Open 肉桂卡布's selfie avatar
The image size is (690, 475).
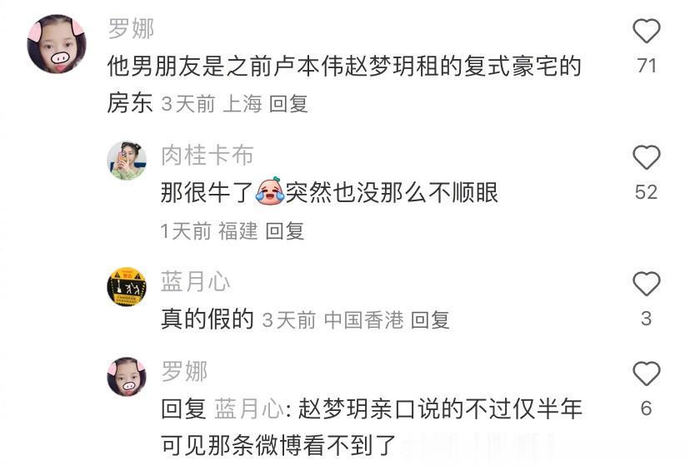[127, 161]
